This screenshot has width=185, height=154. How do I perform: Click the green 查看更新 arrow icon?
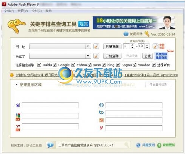click(159, 145)
